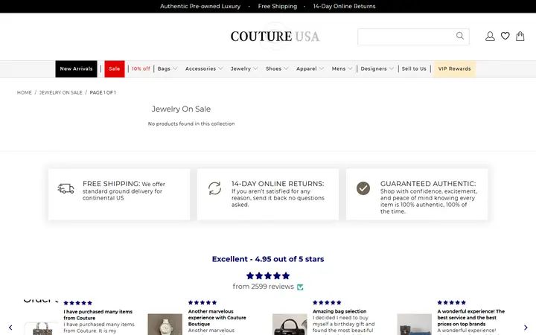Screen dimensions: 536x335
Task: Click stars above 'A wonderful experience' review
Action: (x=452, y=302)
